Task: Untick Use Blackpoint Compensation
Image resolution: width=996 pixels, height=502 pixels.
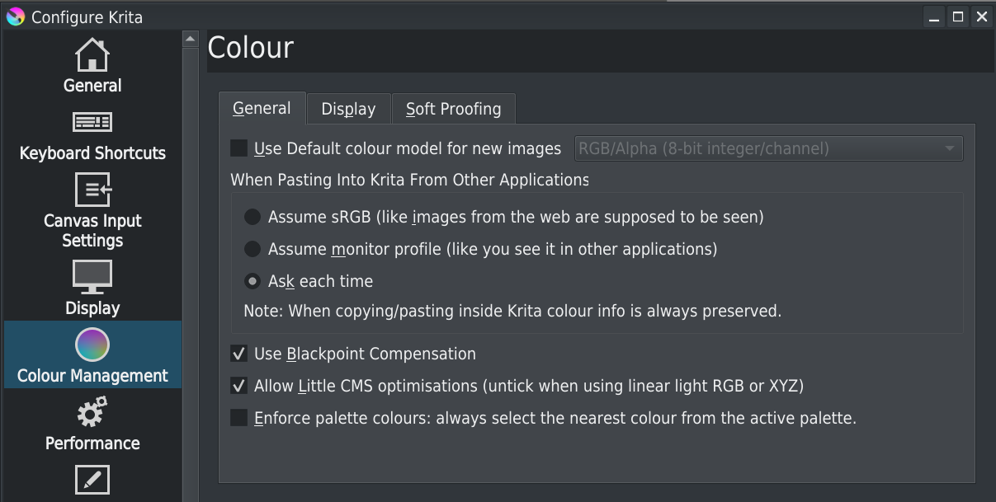Action: (239, 354)
